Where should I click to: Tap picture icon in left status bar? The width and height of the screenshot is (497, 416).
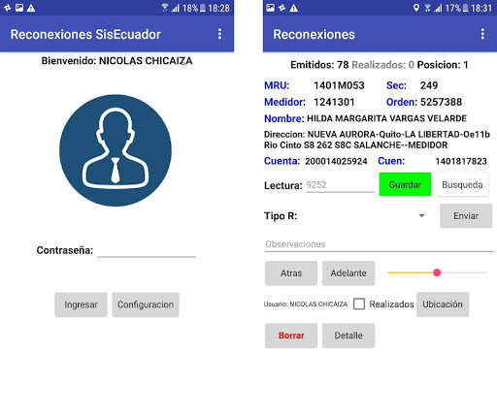pyautogui.click(x=19, y=8)
